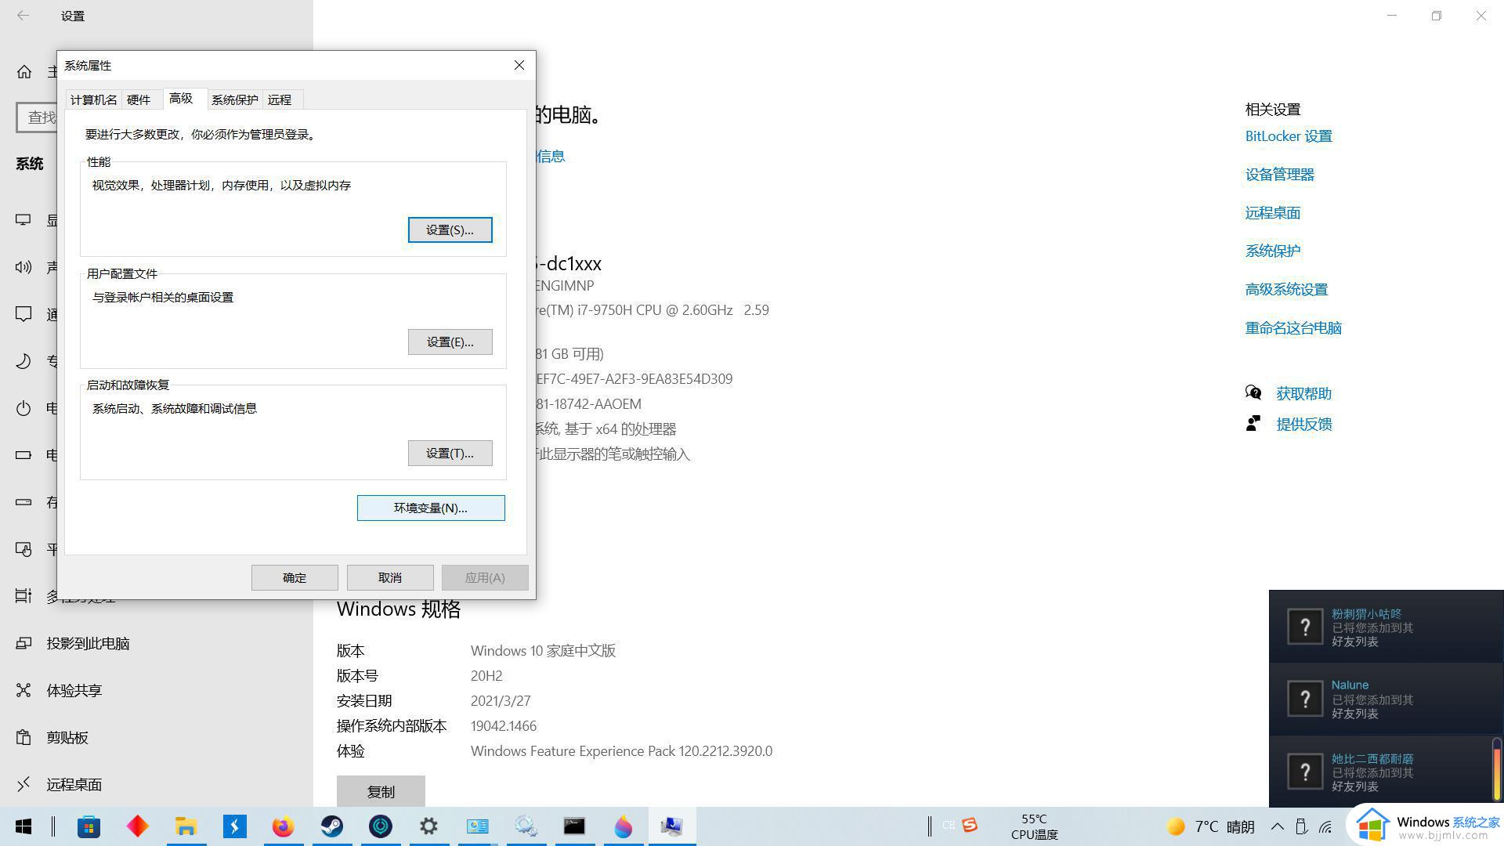Open the Command Prompt taskbar icon
1504x846 pixels.
[x=574, y=826]
